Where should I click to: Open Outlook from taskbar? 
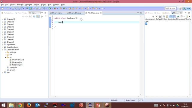37,105
